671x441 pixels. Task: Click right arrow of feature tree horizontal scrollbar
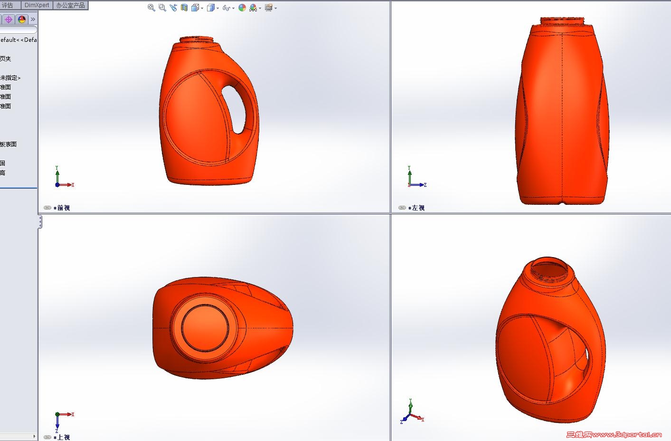pos(34,436)
